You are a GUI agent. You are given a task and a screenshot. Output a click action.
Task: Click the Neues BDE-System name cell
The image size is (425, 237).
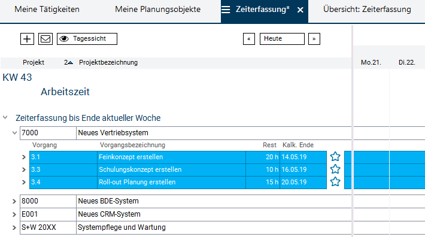pos(214,201)
